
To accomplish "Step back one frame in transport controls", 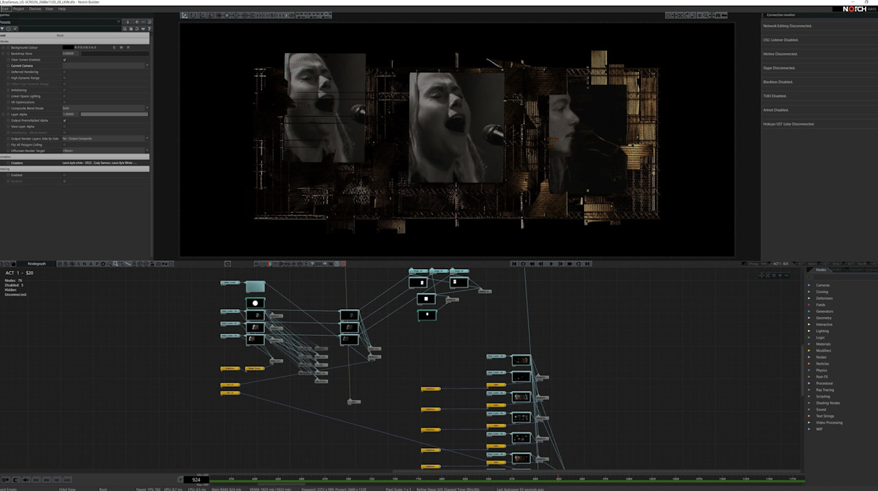I will point(541,264).
